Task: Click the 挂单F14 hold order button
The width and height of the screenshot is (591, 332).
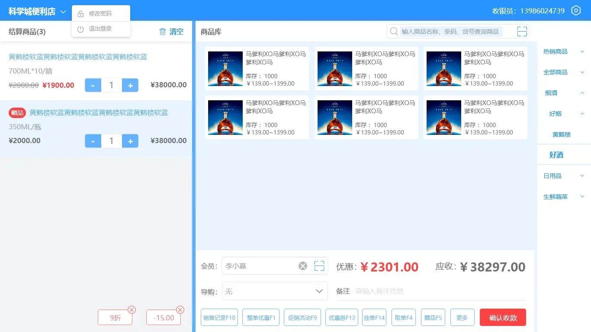Action: (x=374, y=318)
